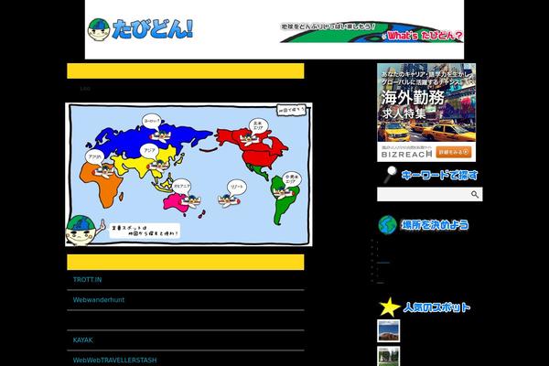
Task: Open the Webwanderhunt link
Action: point(99,300)
